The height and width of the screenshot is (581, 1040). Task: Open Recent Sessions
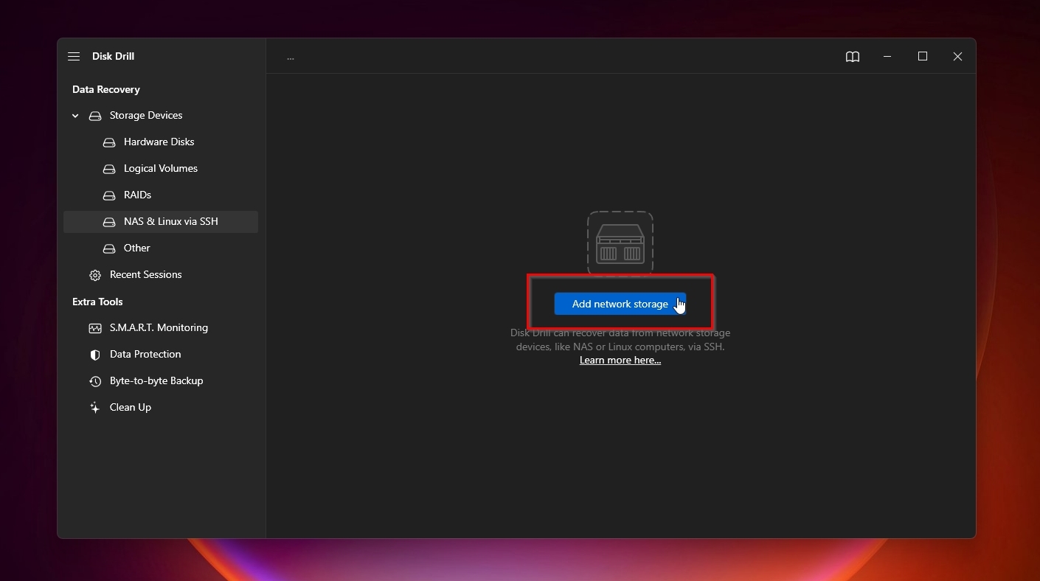tap(146, 275)
